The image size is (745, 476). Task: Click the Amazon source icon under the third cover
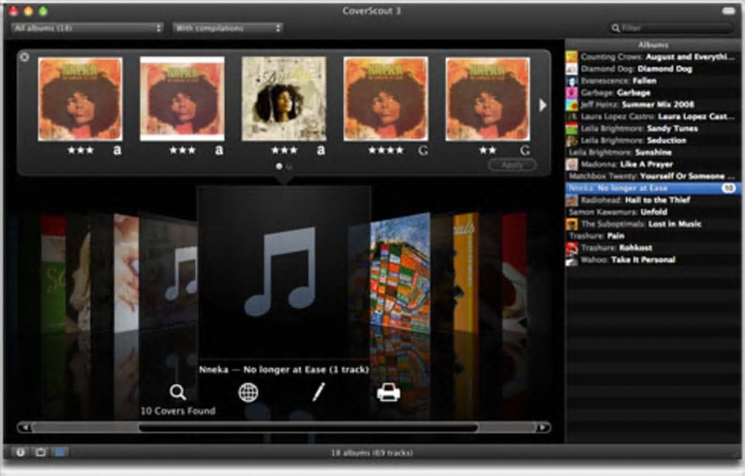321,150
